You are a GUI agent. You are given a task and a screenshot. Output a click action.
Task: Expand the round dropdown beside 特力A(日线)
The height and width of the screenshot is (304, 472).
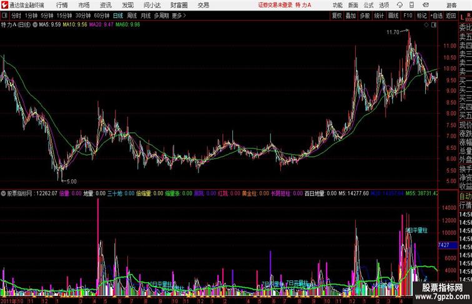point(35,25)
